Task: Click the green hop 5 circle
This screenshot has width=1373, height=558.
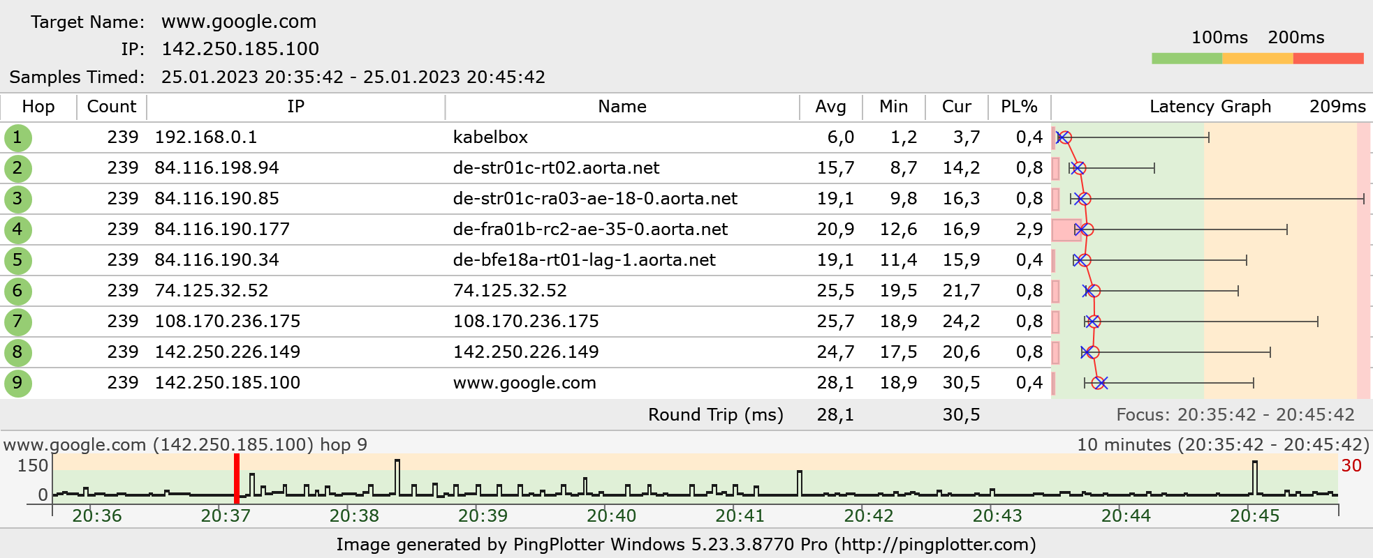Action: click(x=17, y=260)
